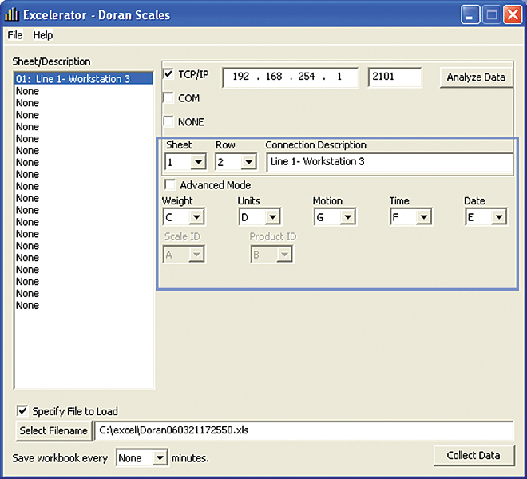Click the Analyze Data button
The height and width of the screenshot is (479, 527).
click(476, 77)
